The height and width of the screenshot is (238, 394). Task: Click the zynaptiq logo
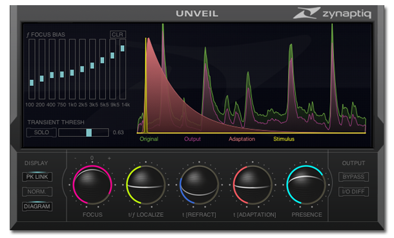[x=333, y=13]
